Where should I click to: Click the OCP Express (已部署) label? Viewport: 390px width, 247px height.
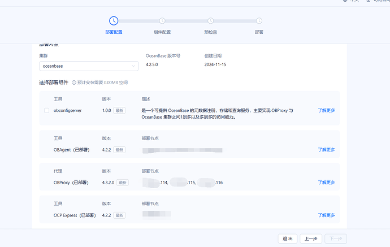click(75, 215)
